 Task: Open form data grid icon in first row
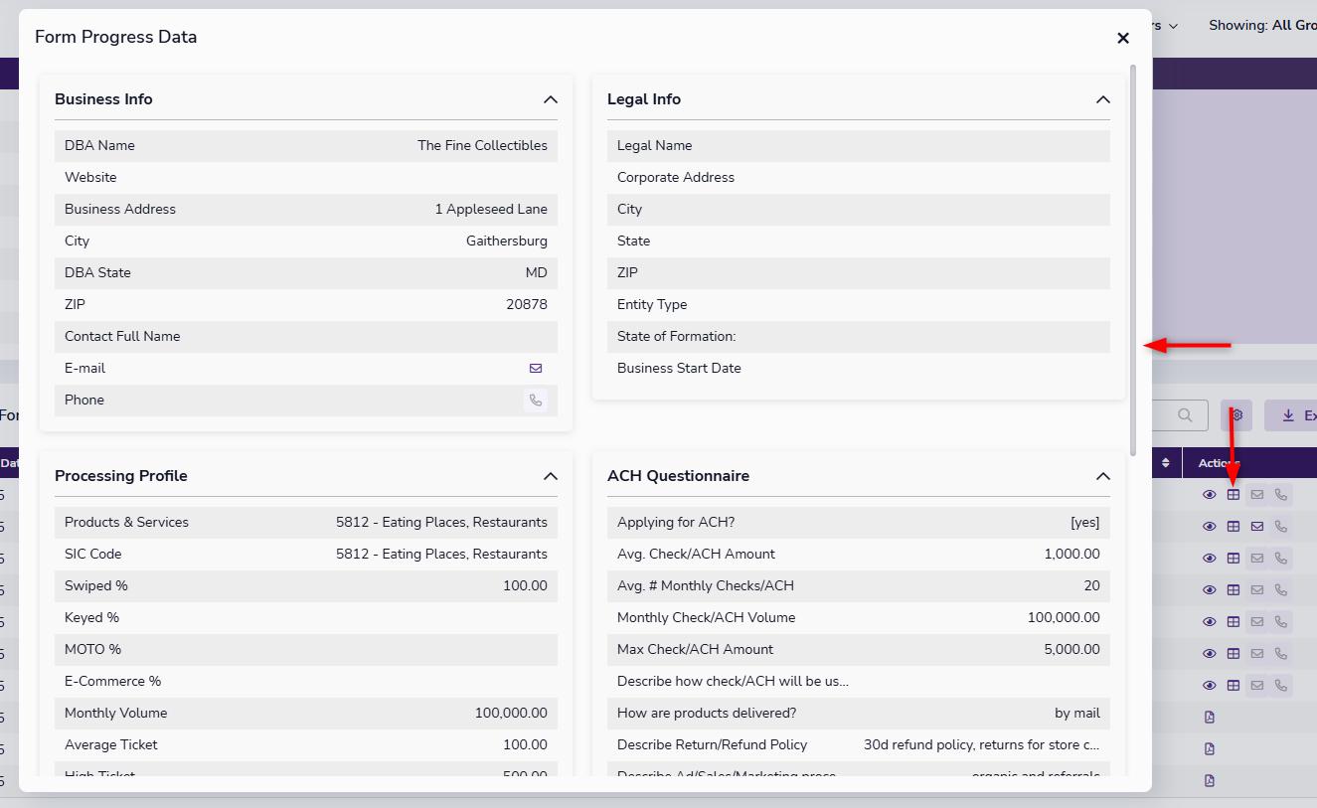click(1234, 495)
